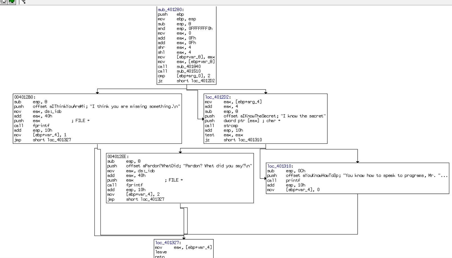Screen dimensions: 452x258
Task: Click the diagonal arrow toolbar icon
Action: point(23,1)
